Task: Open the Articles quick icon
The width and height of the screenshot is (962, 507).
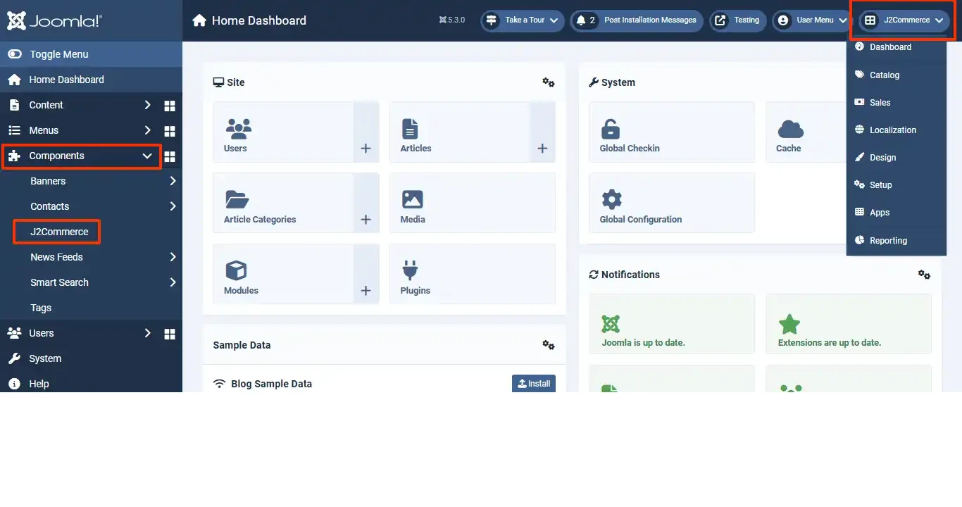Action: pyautogui.click(x=460, y=132)
